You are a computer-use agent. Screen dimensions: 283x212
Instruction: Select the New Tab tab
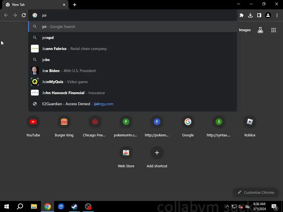35,5
